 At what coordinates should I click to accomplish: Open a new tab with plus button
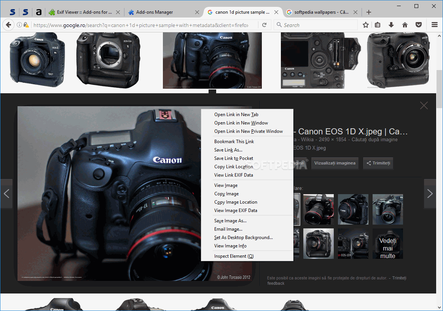point(369,12)
